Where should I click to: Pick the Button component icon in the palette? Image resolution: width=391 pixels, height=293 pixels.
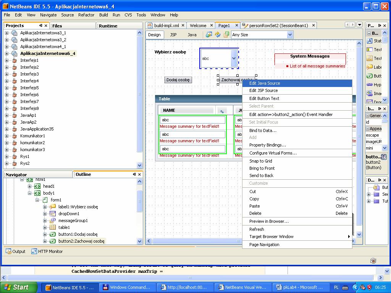tap(370, 76)
